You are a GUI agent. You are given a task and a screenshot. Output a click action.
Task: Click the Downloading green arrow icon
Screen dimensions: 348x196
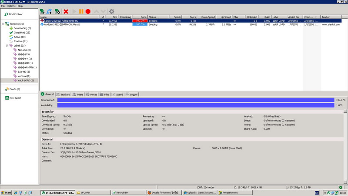11,28
